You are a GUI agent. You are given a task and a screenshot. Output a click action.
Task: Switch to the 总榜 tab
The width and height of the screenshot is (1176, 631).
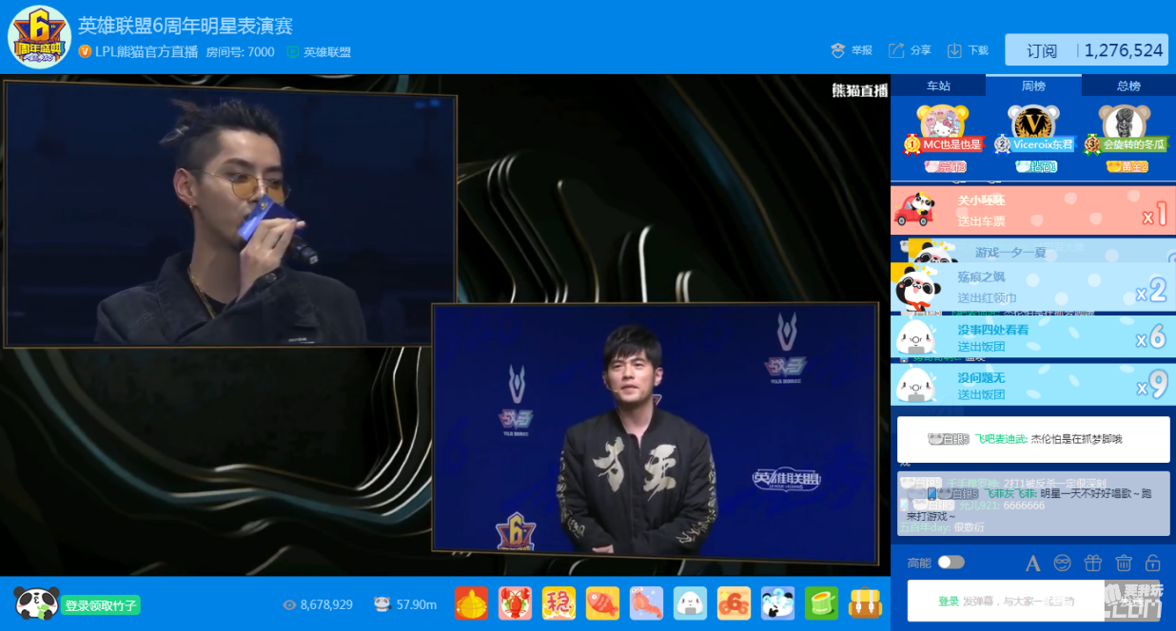click(x=1128, y=86)
